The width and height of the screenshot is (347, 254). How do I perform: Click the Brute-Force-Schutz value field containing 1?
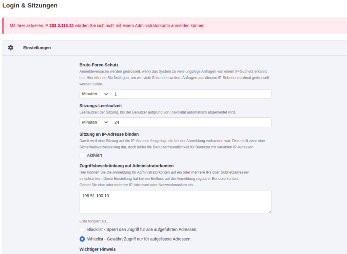coord(192,94)
